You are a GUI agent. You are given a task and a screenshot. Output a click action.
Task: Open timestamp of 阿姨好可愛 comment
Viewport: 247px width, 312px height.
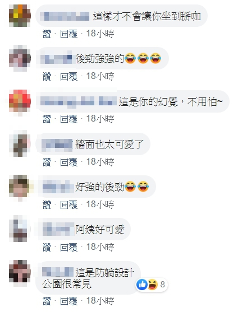pos(100,247)
